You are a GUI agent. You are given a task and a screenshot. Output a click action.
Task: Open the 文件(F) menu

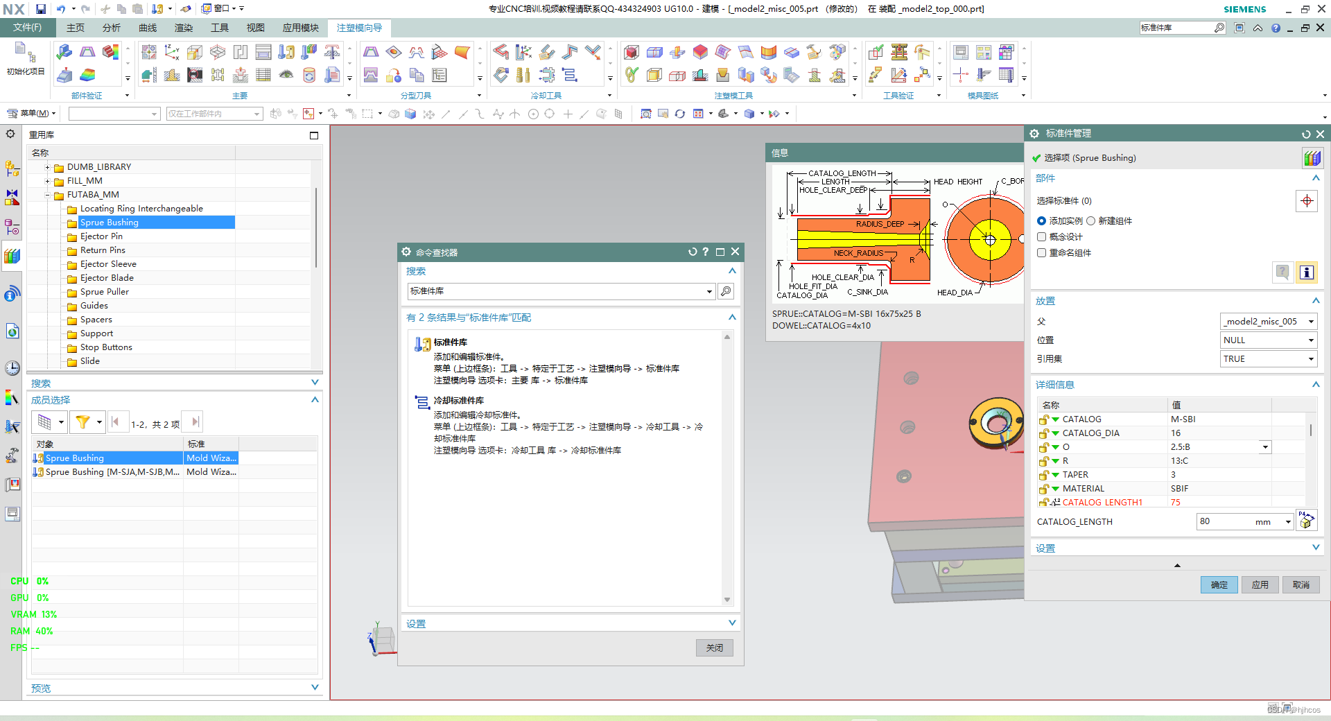pyautogui.click(x=28, y=28)
